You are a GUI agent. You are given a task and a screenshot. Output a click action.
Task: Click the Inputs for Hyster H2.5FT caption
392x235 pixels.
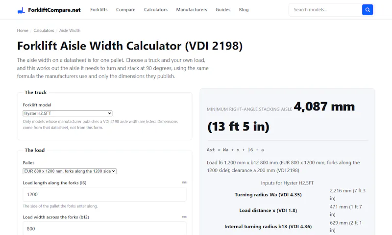(287, 183)
